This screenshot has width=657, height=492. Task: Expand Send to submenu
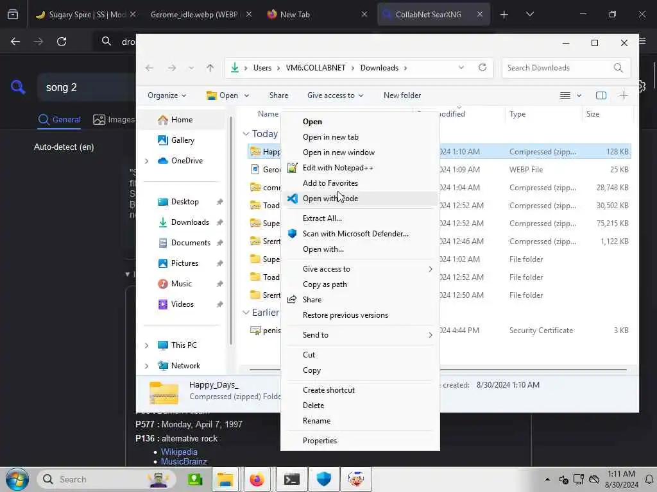click(x=360, y=334)
